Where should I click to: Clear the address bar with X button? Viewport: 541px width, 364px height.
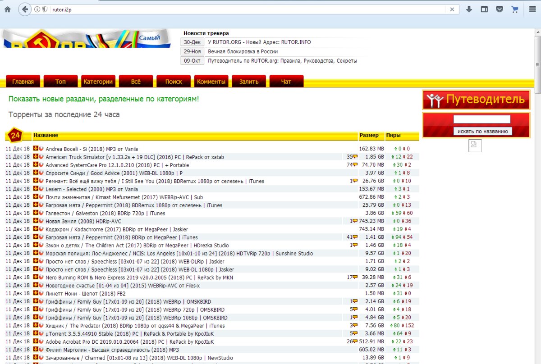[452, 9]
